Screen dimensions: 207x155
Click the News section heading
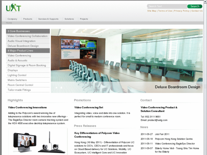click(144, 127)
